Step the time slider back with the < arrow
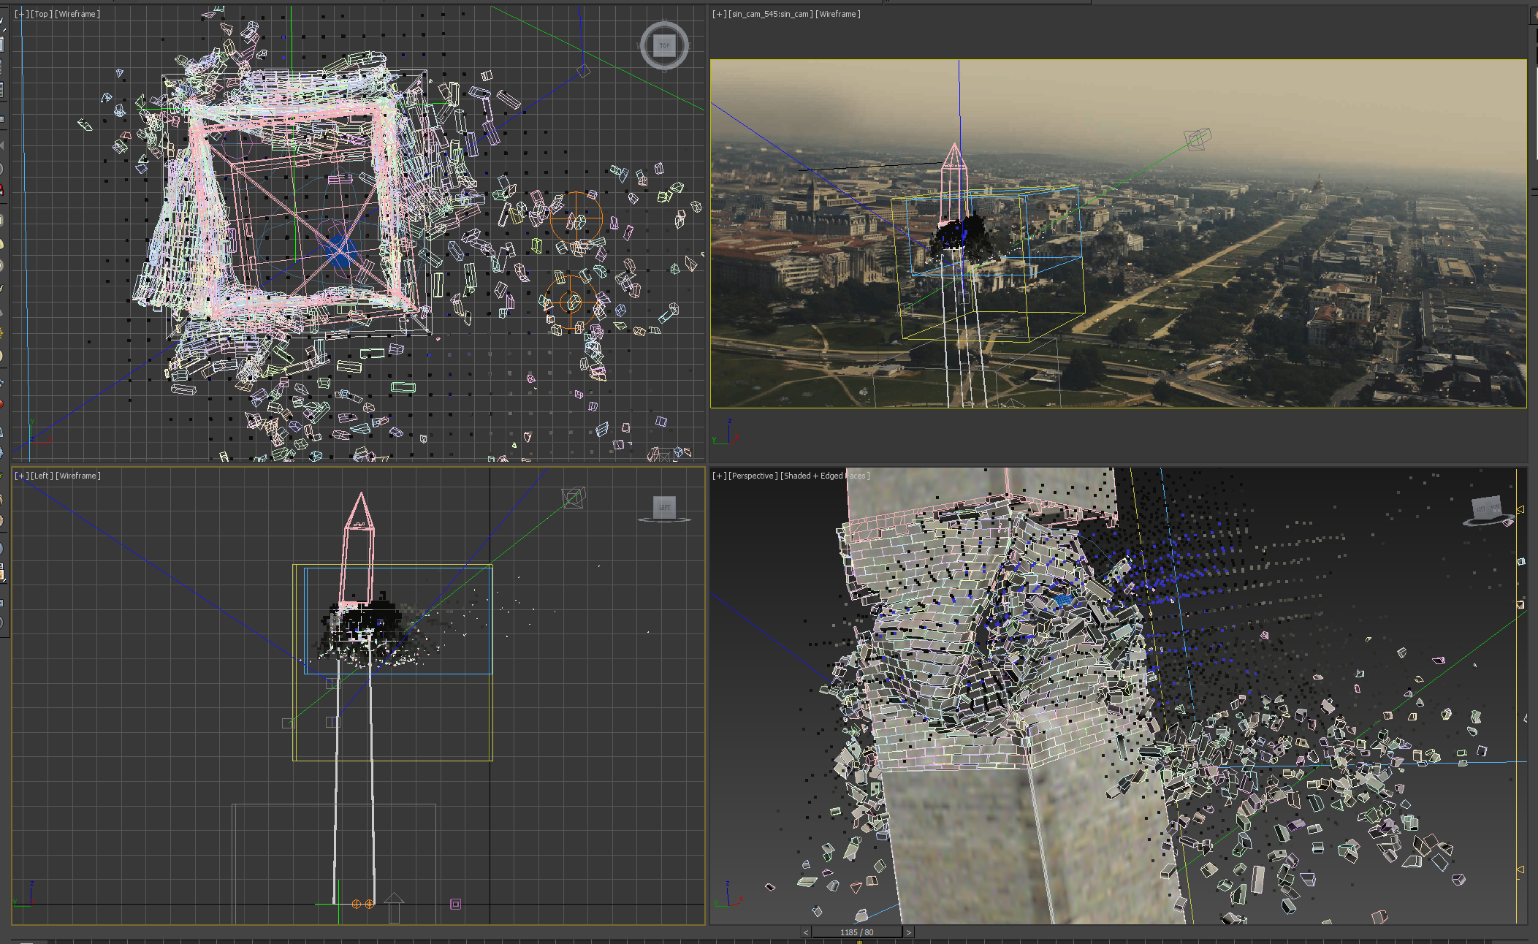The height and width of the screenshot is (944, 1538). click(x=806, y=932)
